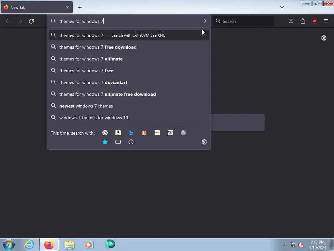Select suggestion 'newest windows 7 themes'
Screen dimensions: 334x251
129,106
